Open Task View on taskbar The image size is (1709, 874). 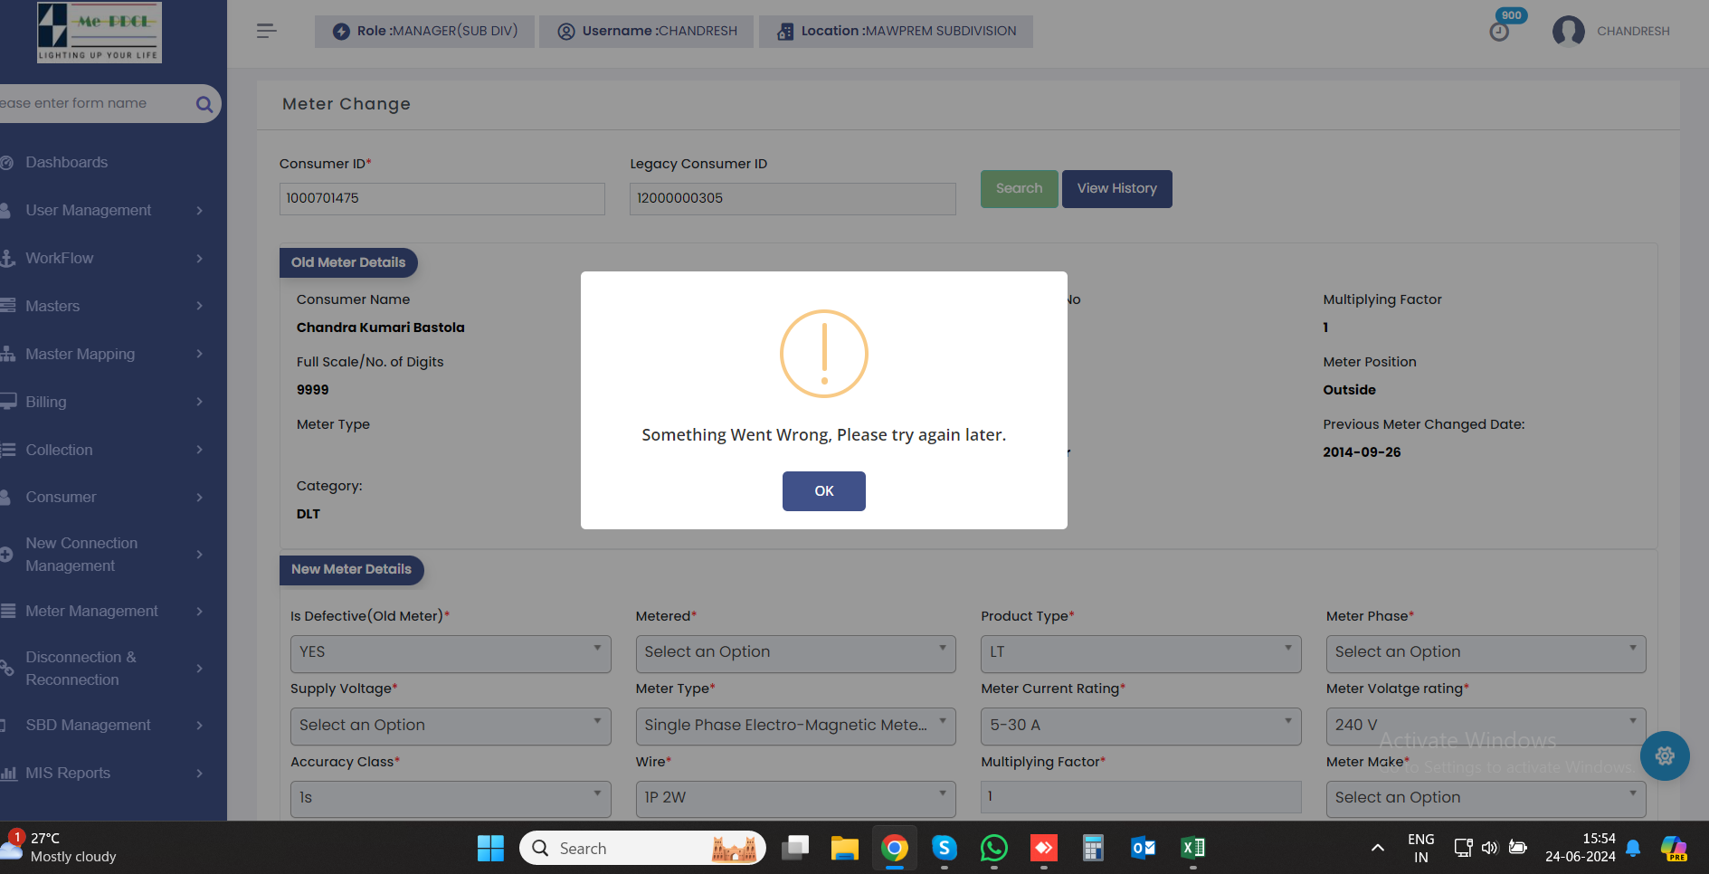coord(795,848)
